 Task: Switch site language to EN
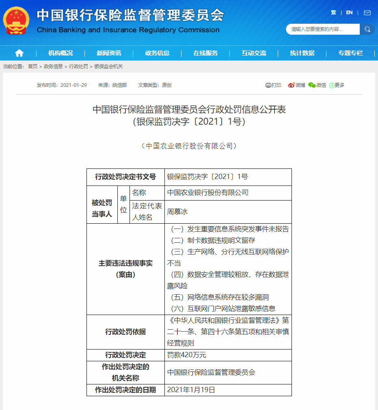pos(349,13)
